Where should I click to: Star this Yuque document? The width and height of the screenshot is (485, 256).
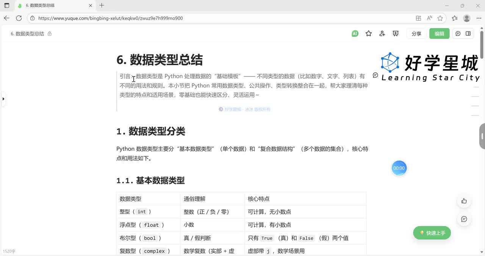coord(368,33)
